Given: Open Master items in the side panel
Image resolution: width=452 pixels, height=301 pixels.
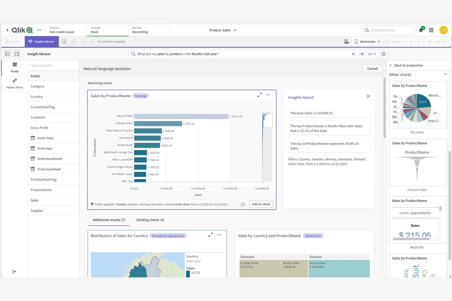Looking at the screenshot, I should point(15,83).
